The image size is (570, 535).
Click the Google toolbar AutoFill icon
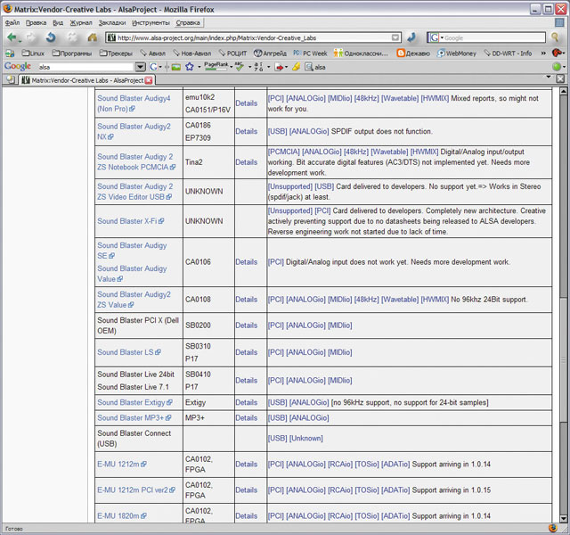pos(258,67)
